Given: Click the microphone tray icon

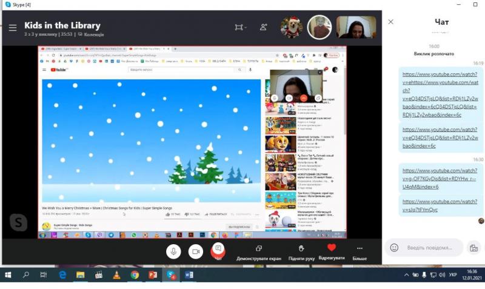Looking at the screenshot, I should pyautogui.click(x=424, y=275).
